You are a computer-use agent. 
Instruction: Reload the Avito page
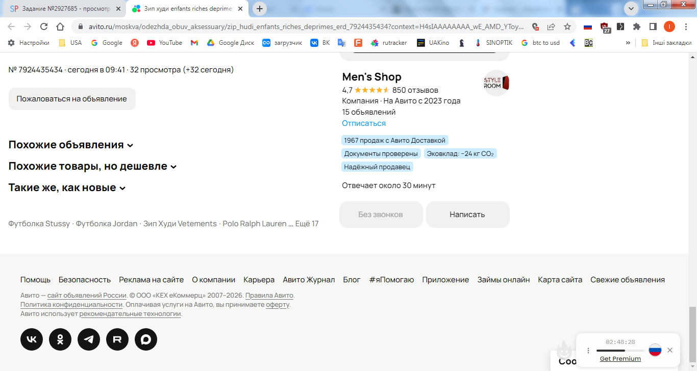(44, 26)
